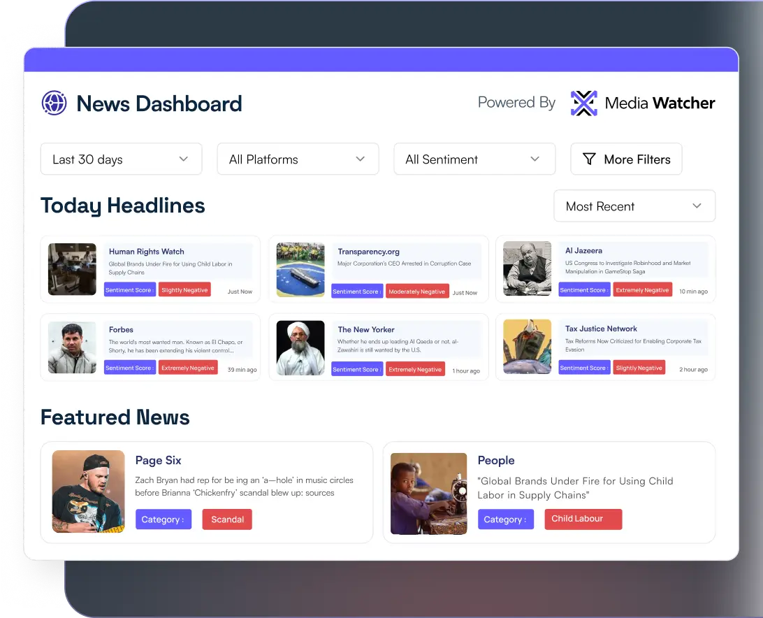Click Sentiment Score label on Forbes card

129,368
